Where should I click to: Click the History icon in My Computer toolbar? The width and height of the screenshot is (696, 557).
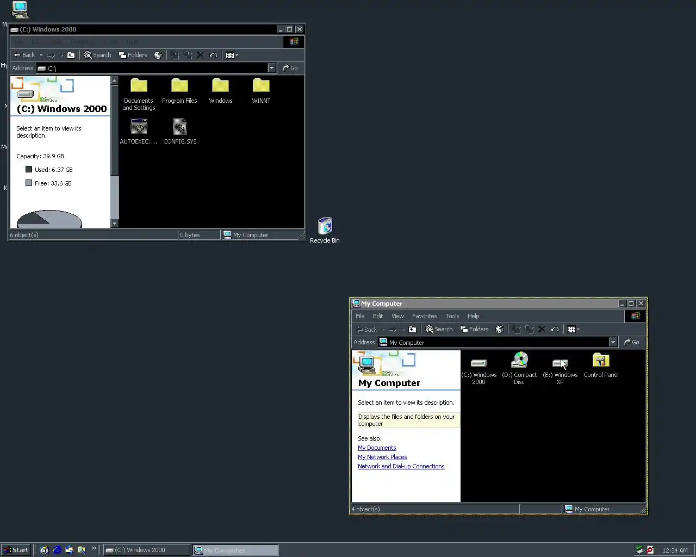click(x=500, y=329)
